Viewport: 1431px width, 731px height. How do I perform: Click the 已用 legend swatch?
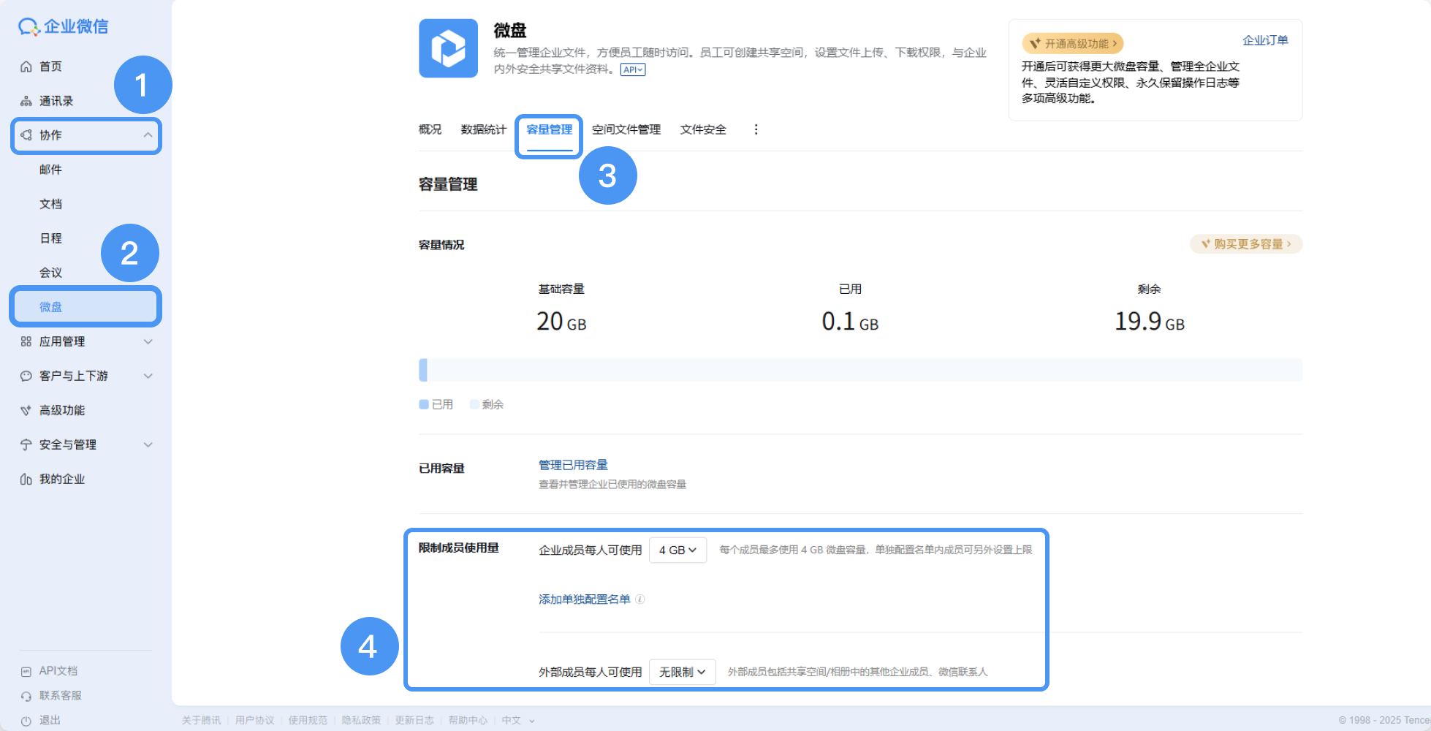tap(424, 404)
